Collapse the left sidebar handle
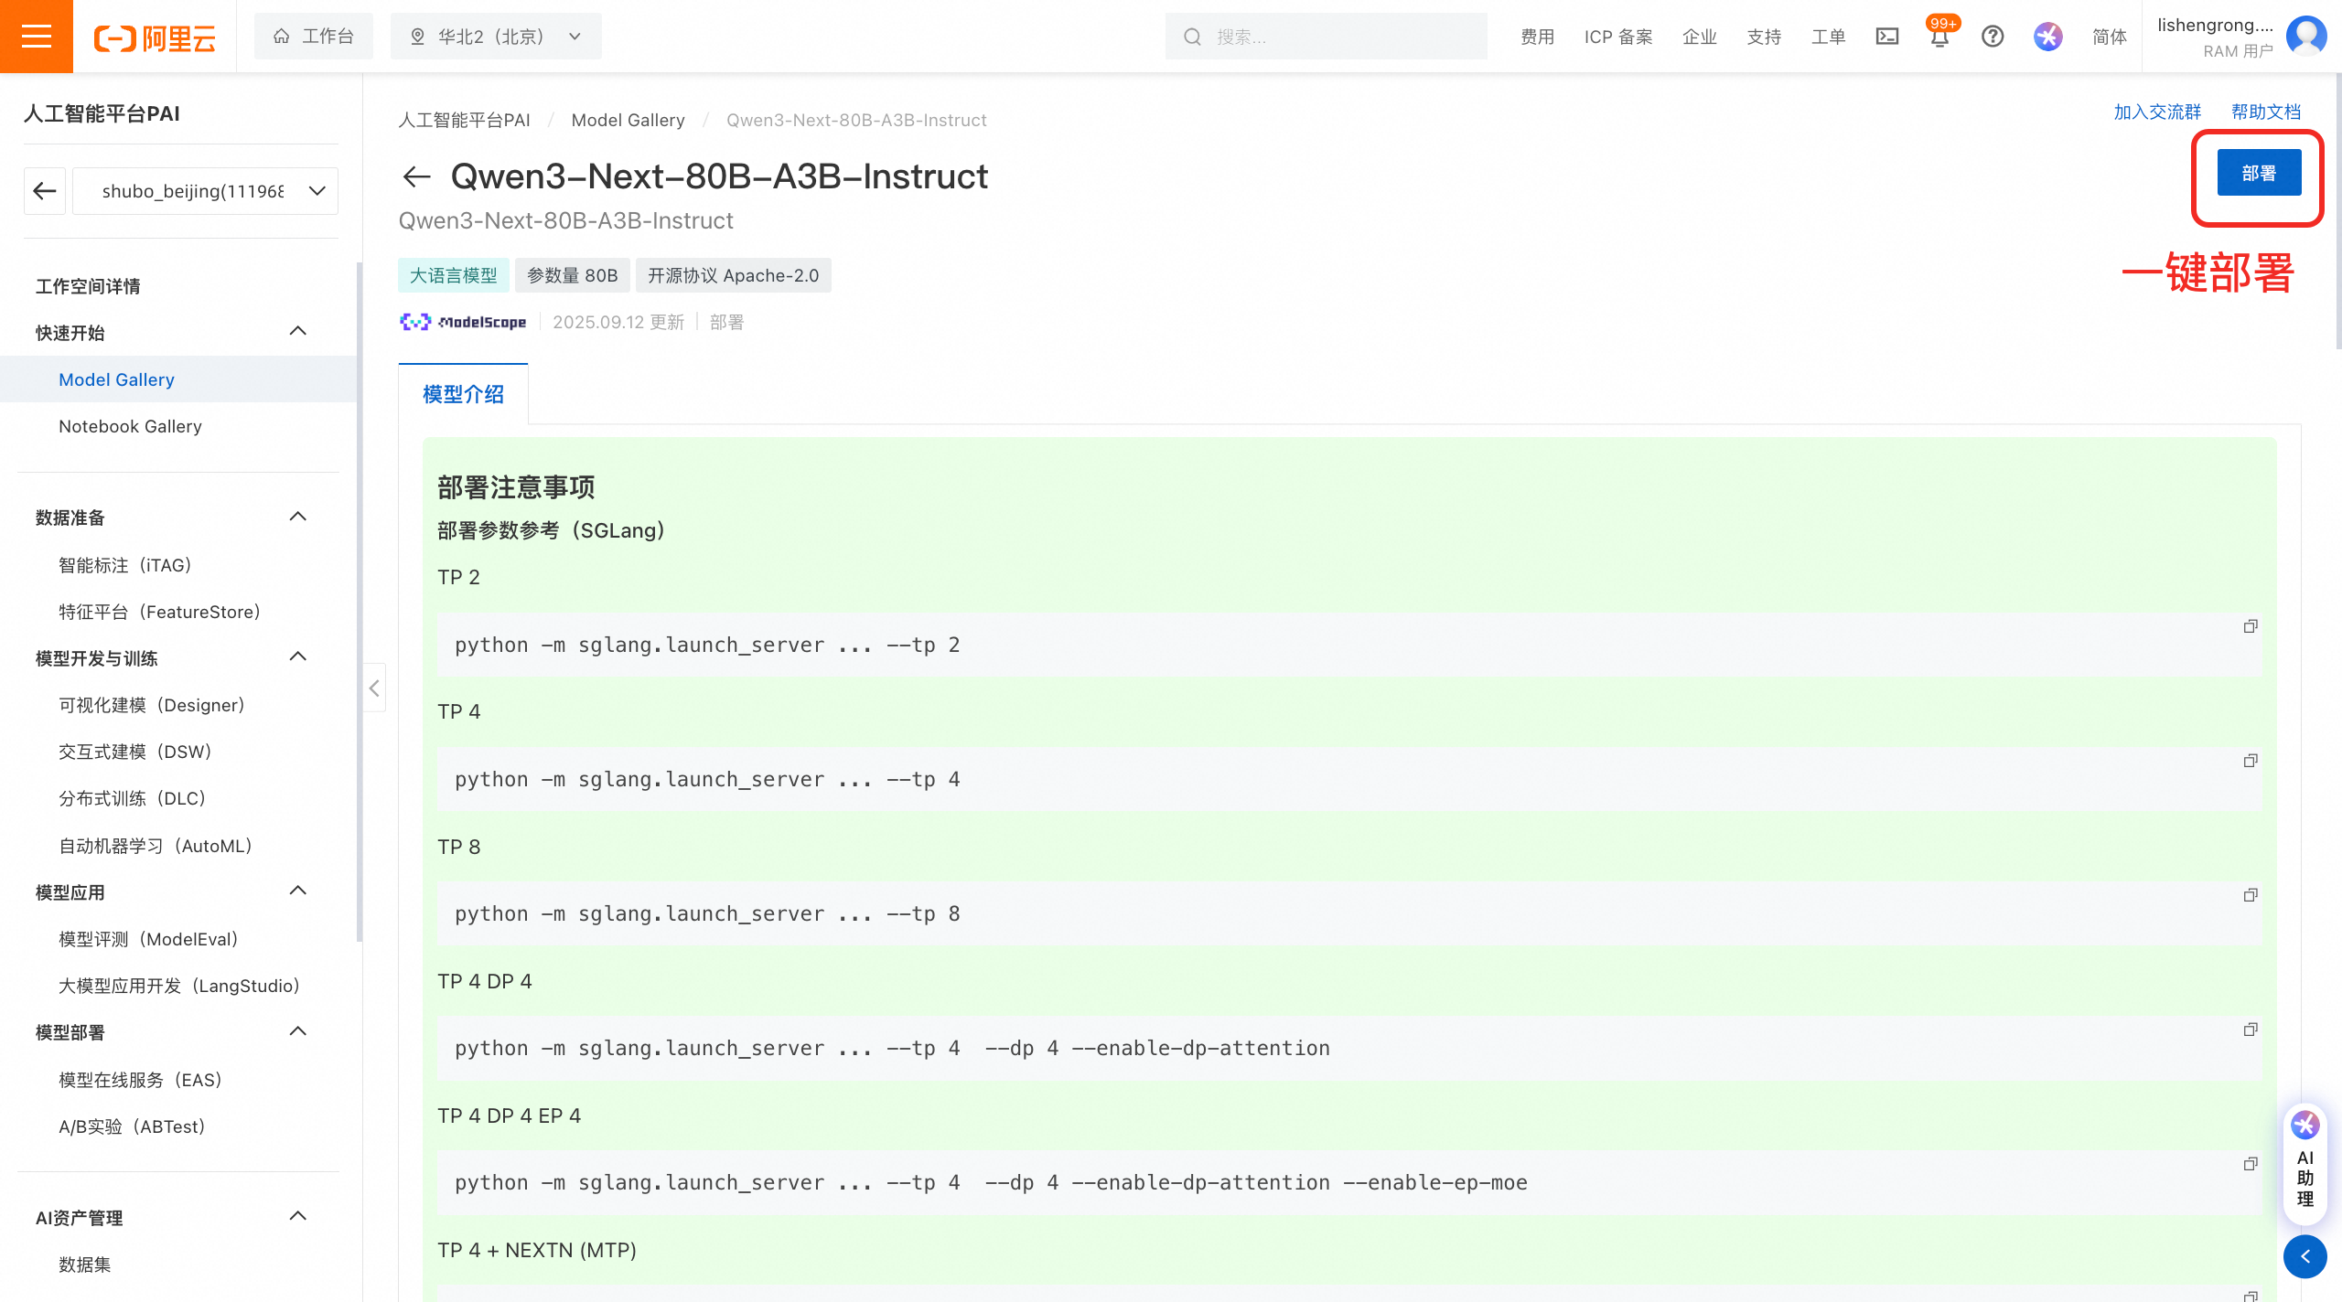 click(374, 688)
